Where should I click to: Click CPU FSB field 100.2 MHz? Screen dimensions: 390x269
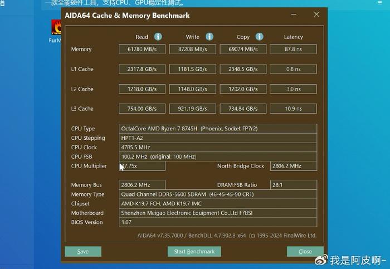pos(218,156)
